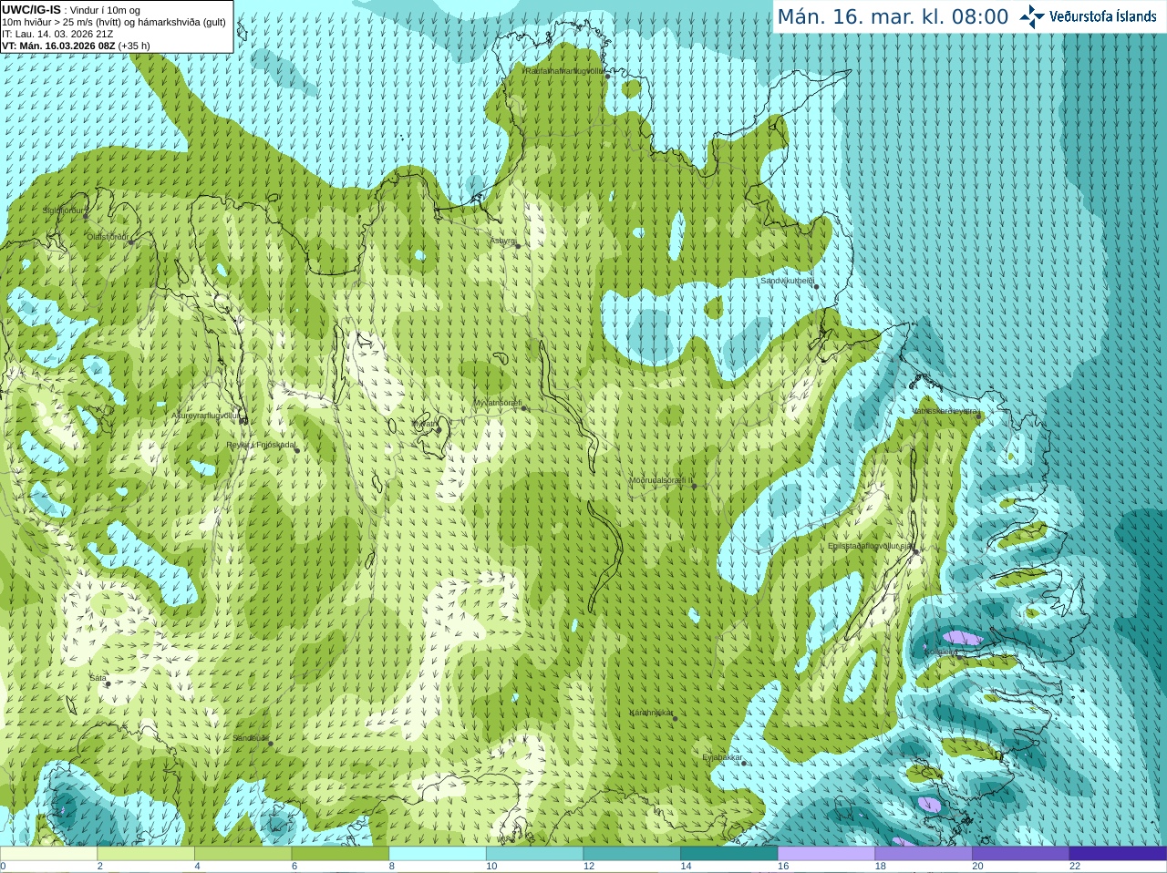This screenshot has width=1167, height=873.
Task: Click the 'Ólafsfjörður' map label
Action: click(108, 237)
